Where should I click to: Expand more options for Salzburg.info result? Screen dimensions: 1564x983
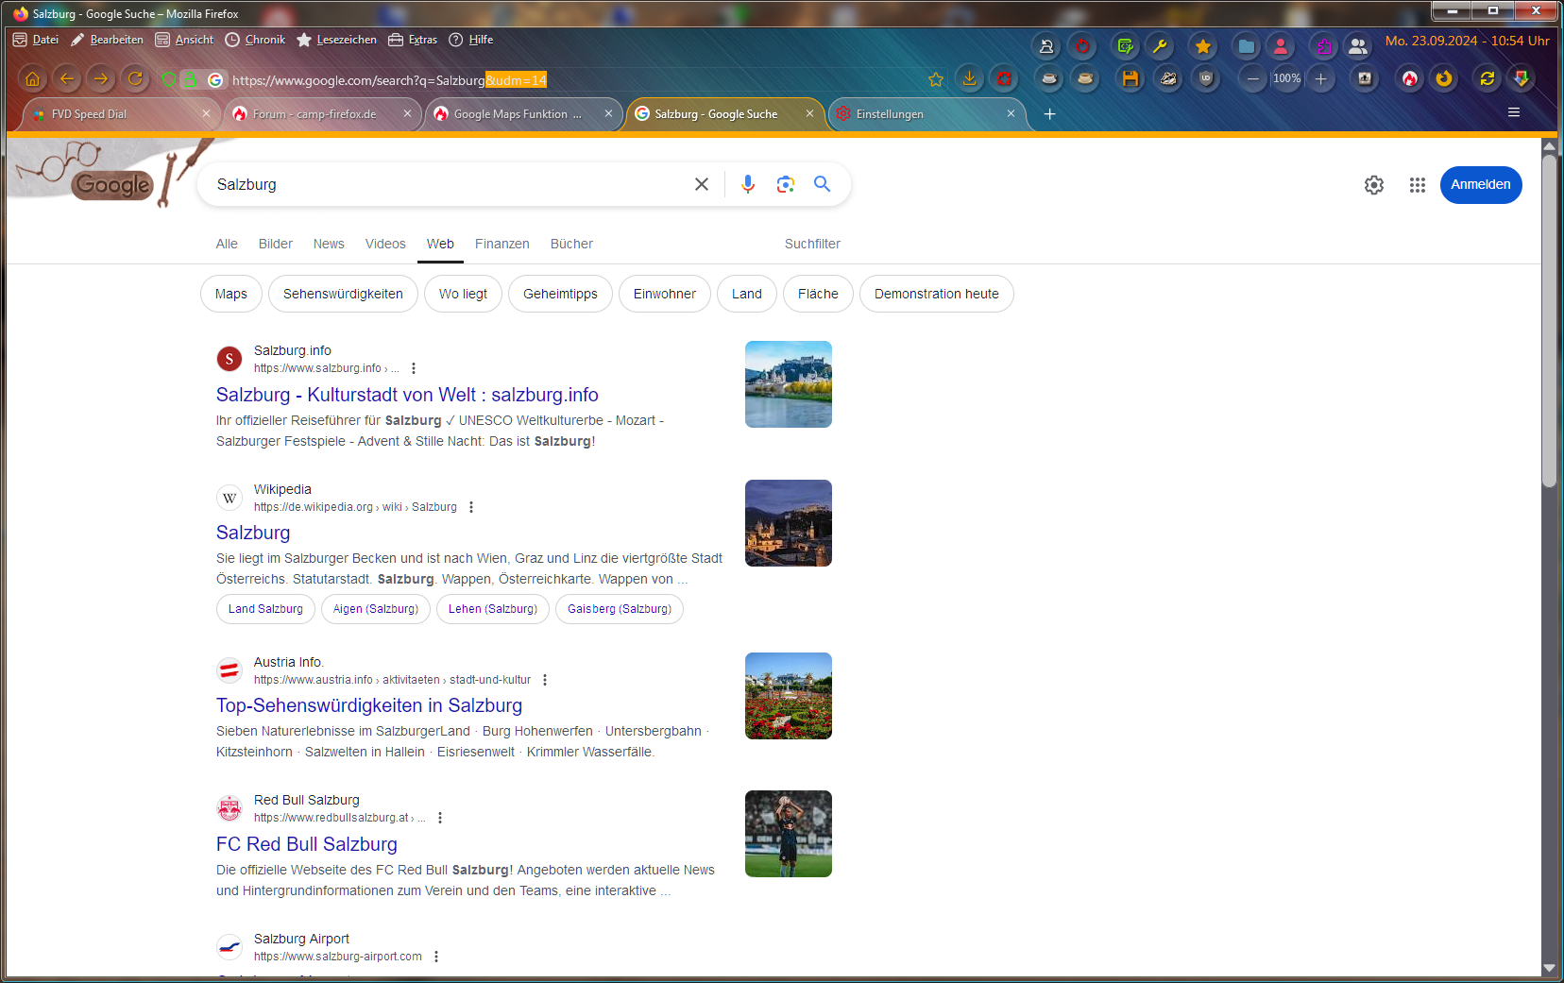(414, 368)
